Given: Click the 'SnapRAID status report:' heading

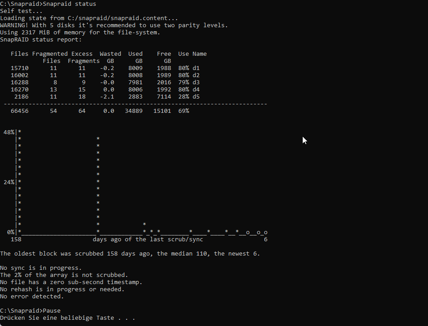Looking at the screenshot, I should tap(41, 40).
